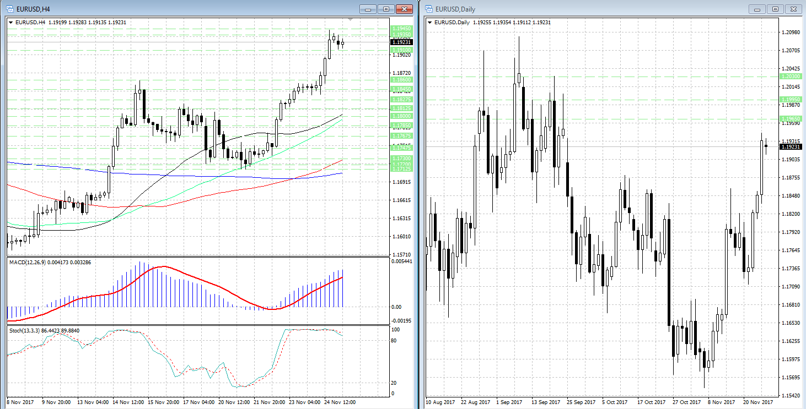Close the EURUSD,H4 chart window
806x409 pixels.
[x=404, y=9]
